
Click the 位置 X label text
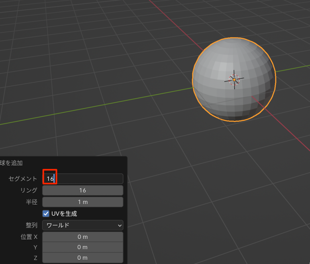point(29,237)
